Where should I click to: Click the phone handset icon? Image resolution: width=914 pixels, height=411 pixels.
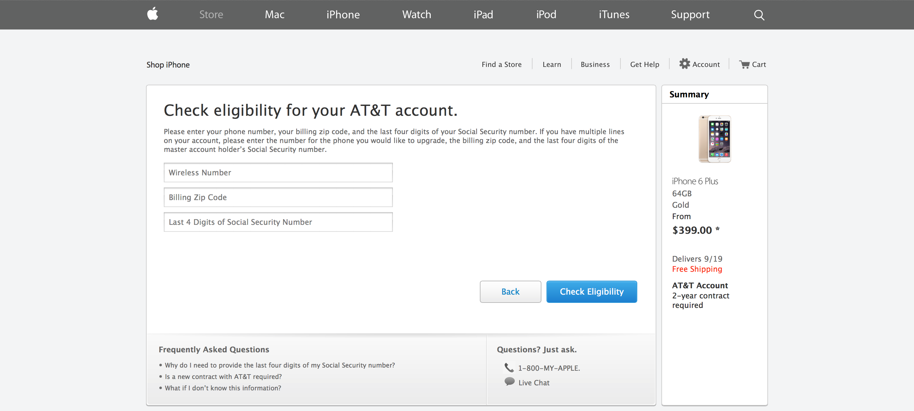click(509, 368)
